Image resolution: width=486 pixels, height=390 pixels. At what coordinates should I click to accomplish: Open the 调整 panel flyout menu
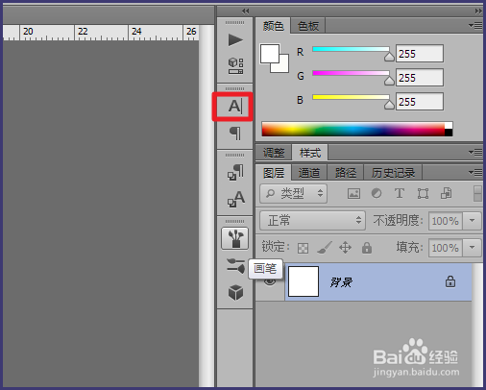point(475,152)
